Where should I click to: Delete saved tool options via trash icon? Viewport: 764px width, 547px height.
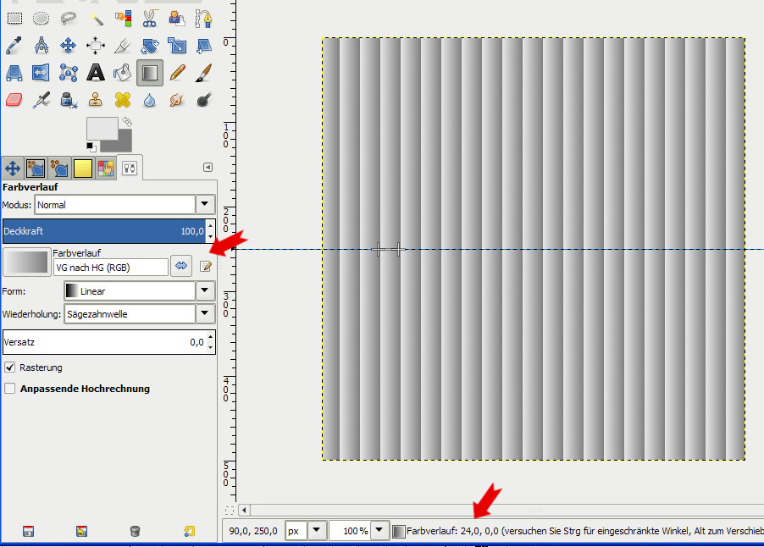135,531
